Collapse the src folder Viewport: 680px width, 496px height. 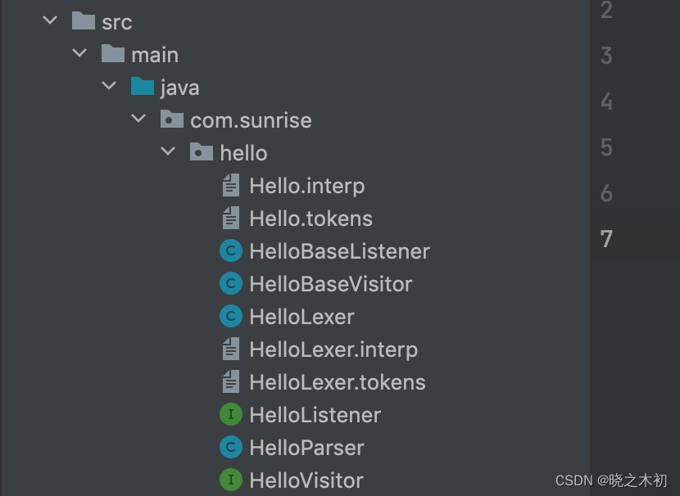tap(50, 21)
